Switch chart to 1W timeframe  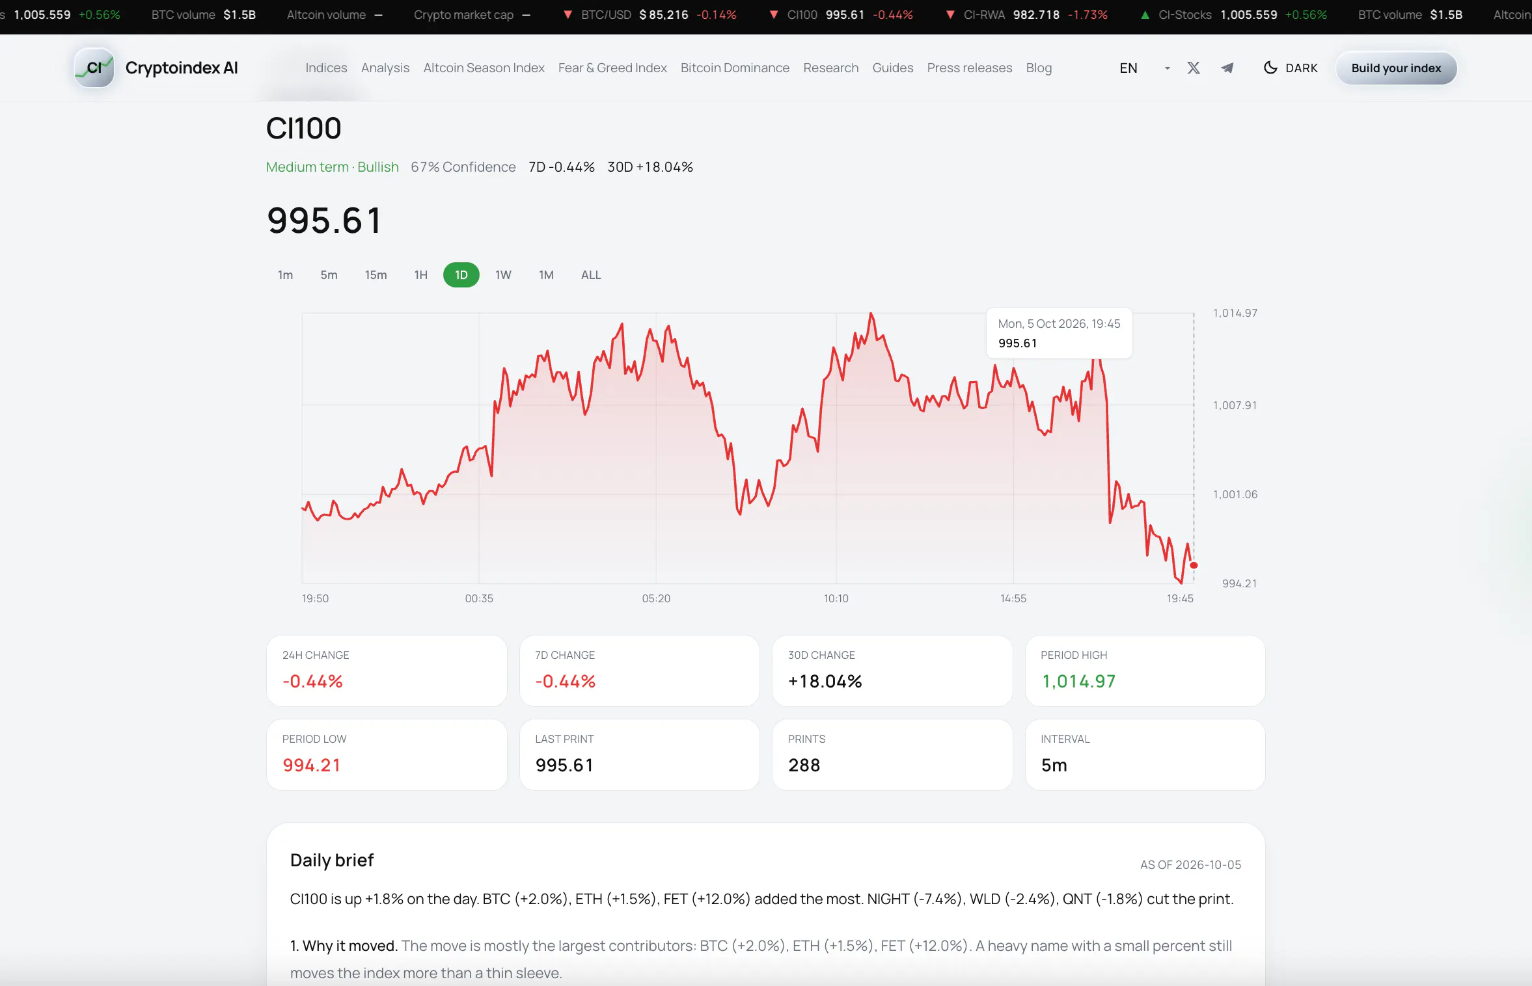click(x=503, y=274)
